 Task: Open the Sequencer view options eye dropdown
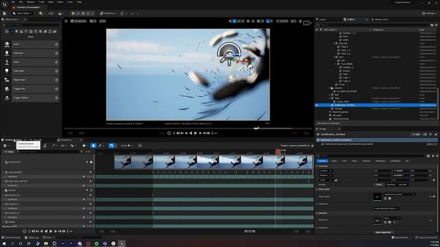click(x=64, y=145)
